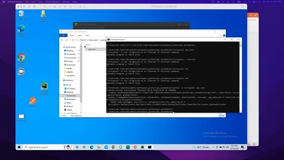Select the website folder in sidebar
Viewport: 284px width, 160px height.
pos(70,72)
